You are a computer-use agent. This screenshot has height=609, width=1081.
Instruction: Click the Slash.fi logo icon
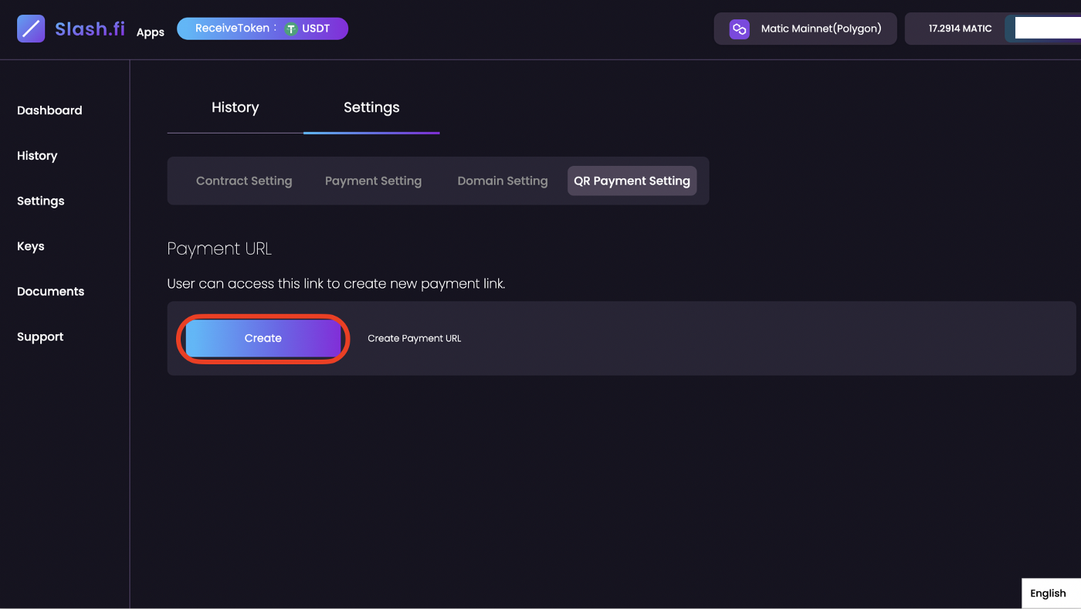click(30, 29)
